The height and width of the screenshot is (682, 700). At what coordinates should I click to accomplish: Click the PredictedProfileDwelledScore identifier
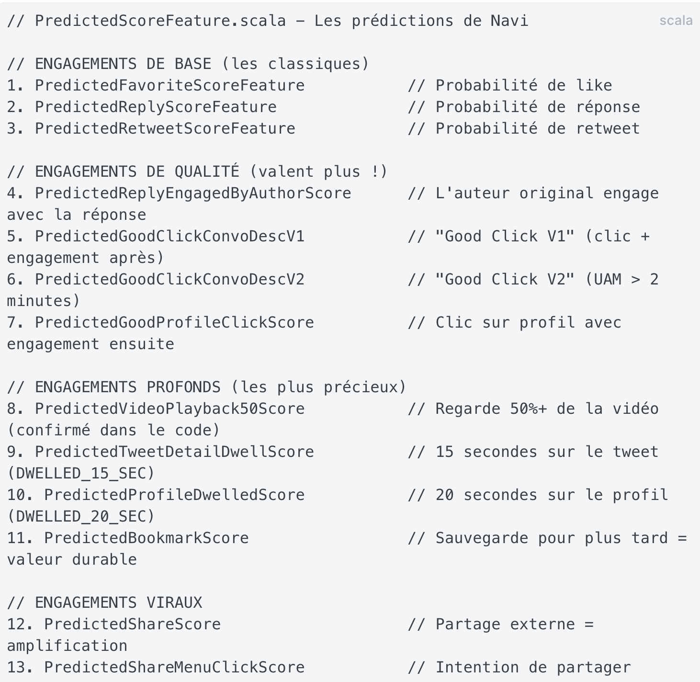coord(174,495)
